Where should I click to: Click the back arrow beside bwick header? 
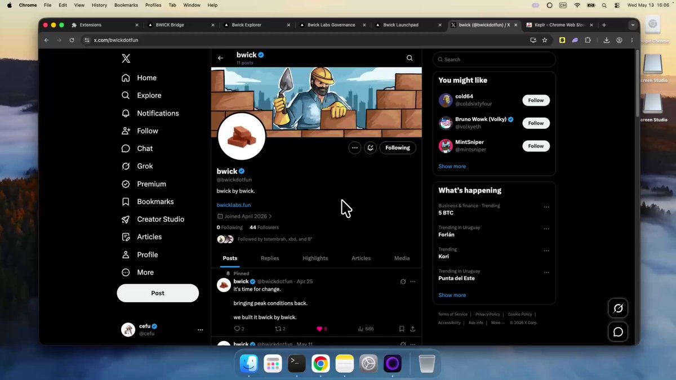(x=220, y=58)
